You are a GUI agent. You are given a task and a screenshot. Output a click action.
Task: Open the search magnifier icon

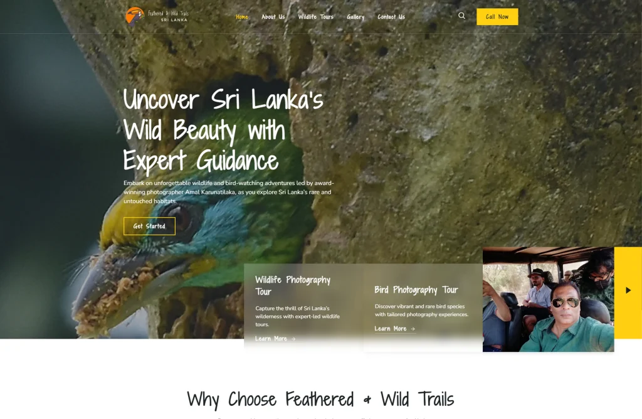coord(461,16)
